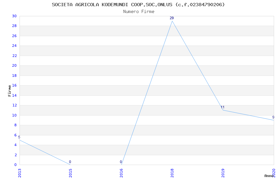Select the 0 data point at 2015

pos(70,165)
